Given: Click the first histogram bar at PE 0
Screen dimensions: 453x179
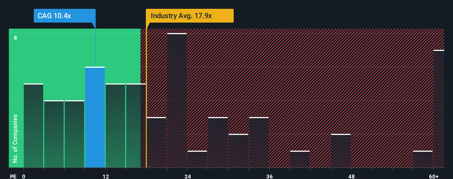Looking at the screenshot, I should pos(33,126).
